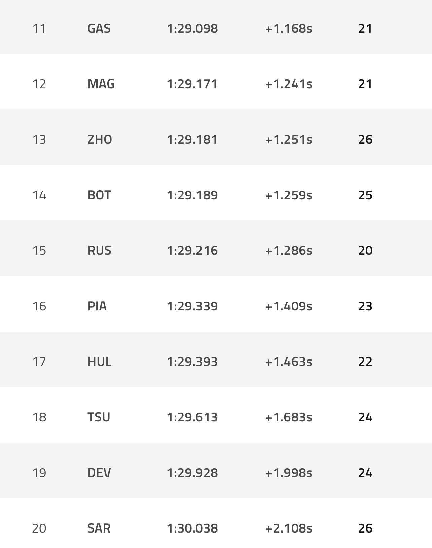The width and height of the screenshot is (432, 548).
Task: Select the RUS driver name
Action: click(x=99, y=250)
